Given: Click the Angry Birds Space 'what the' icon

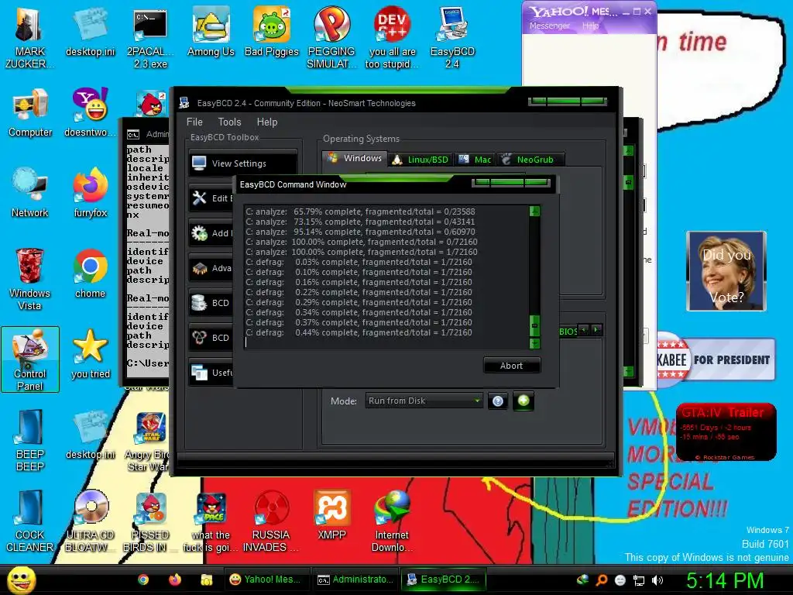Looking at the screenshot, I should click(x=211, y=521).
